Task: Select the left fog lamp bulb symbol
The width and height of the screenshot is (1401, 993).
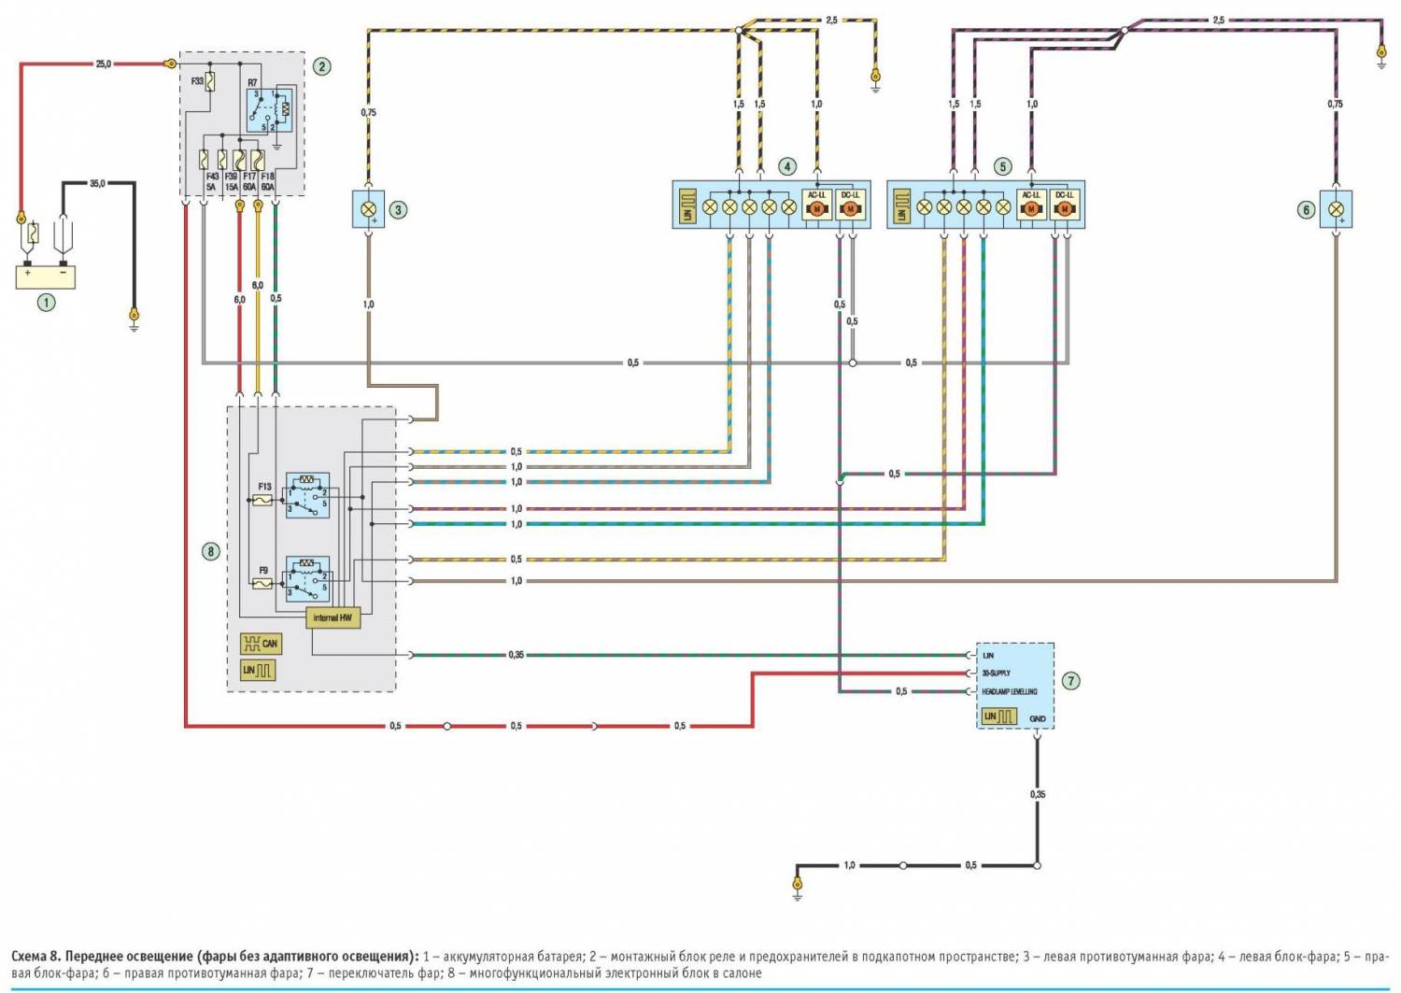Action: (x=369, y=208)
